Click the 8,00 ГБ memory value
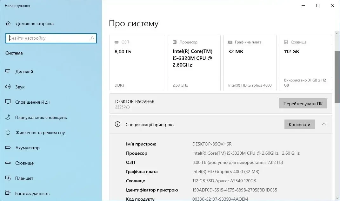This screenshot has height=201, width=340. point(123,52)
